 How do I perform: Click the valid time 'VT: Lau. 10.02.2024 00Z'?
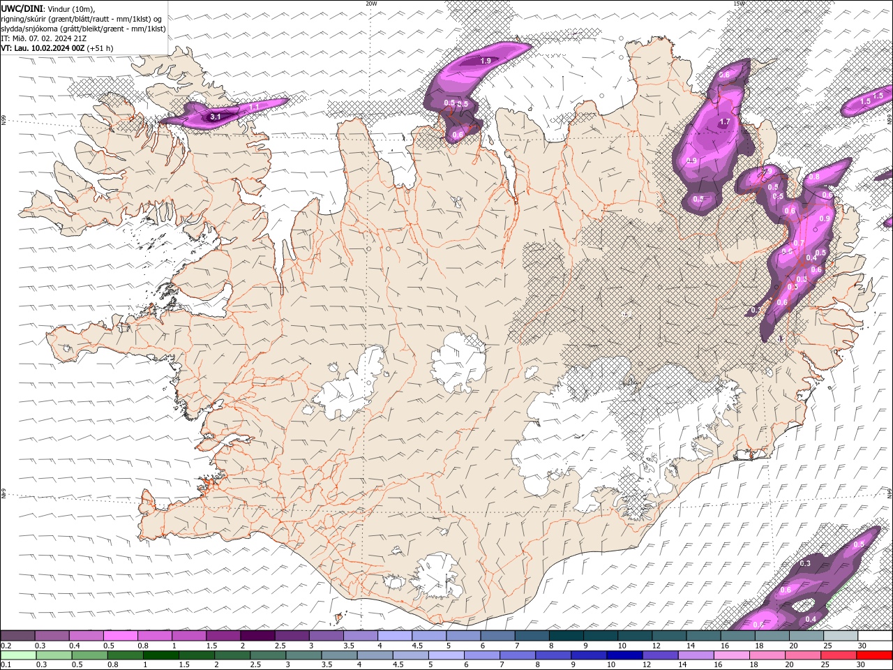(43, 48)
